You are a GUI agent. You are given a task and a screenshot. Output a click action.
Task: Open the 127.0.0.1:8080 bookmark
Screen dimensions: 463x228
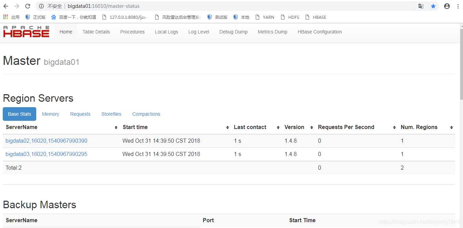125,17
